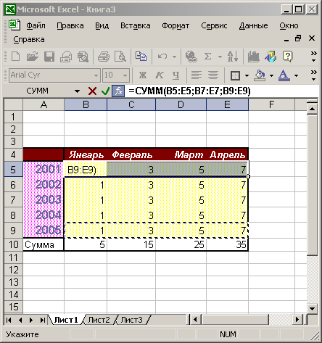Toggle italic formatting К button
The width and height of the screenshot is (322, 343).
tap(160, 75)
